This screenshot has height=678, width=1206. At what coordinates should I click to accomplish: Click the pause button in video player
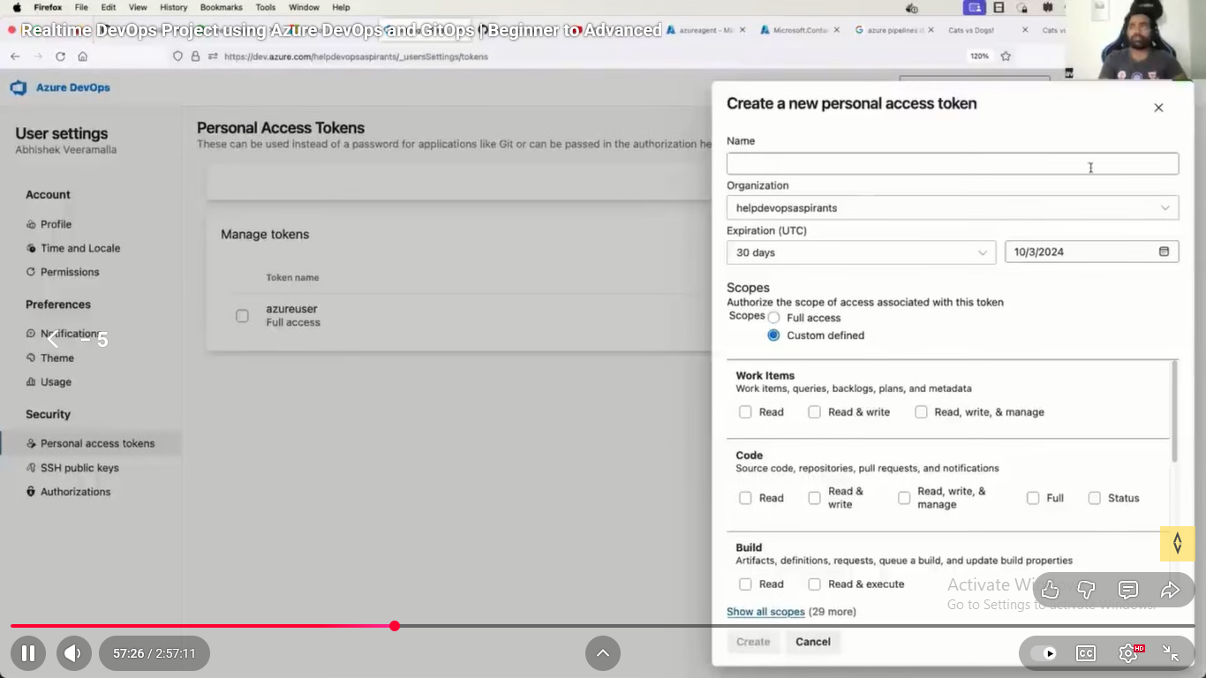tap(28, 653)
